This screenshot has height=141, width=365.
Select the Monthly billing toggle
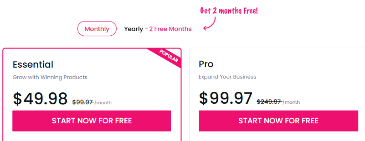(x=97, y=29)
